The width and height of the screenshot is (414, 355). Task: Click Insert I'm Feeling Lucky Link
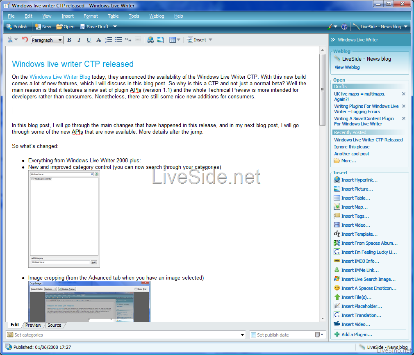[x=365, y=252]
